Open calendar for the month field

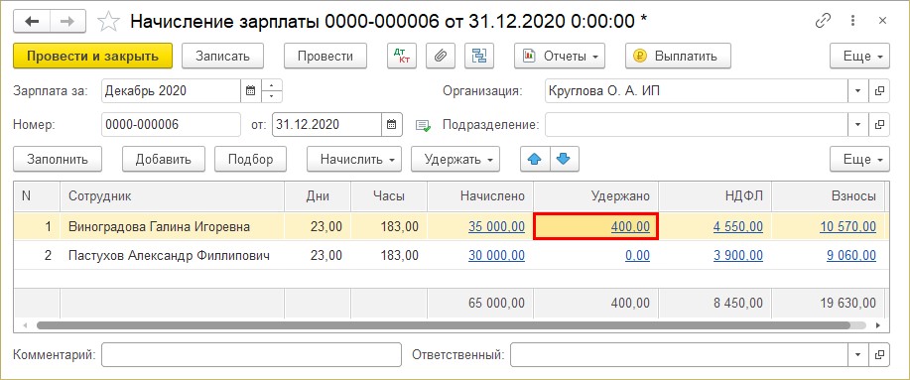click(x=251, y=90)
